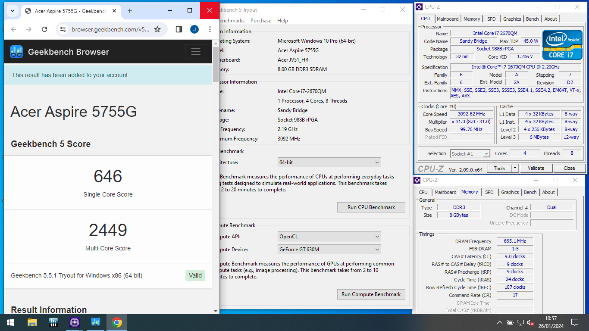Click Core Speed 3092.62 MHz field
Screen dimensions: 589x331
point(472,114)
